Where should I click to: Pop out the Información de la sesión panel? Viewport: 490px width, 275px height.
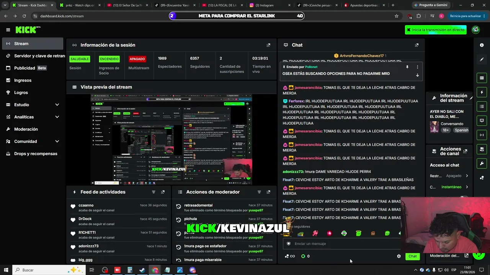[x=268, y=45]
